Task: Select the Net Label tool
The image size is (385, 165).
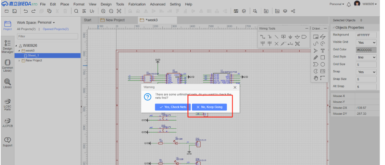Action: (x=283, y=37)
